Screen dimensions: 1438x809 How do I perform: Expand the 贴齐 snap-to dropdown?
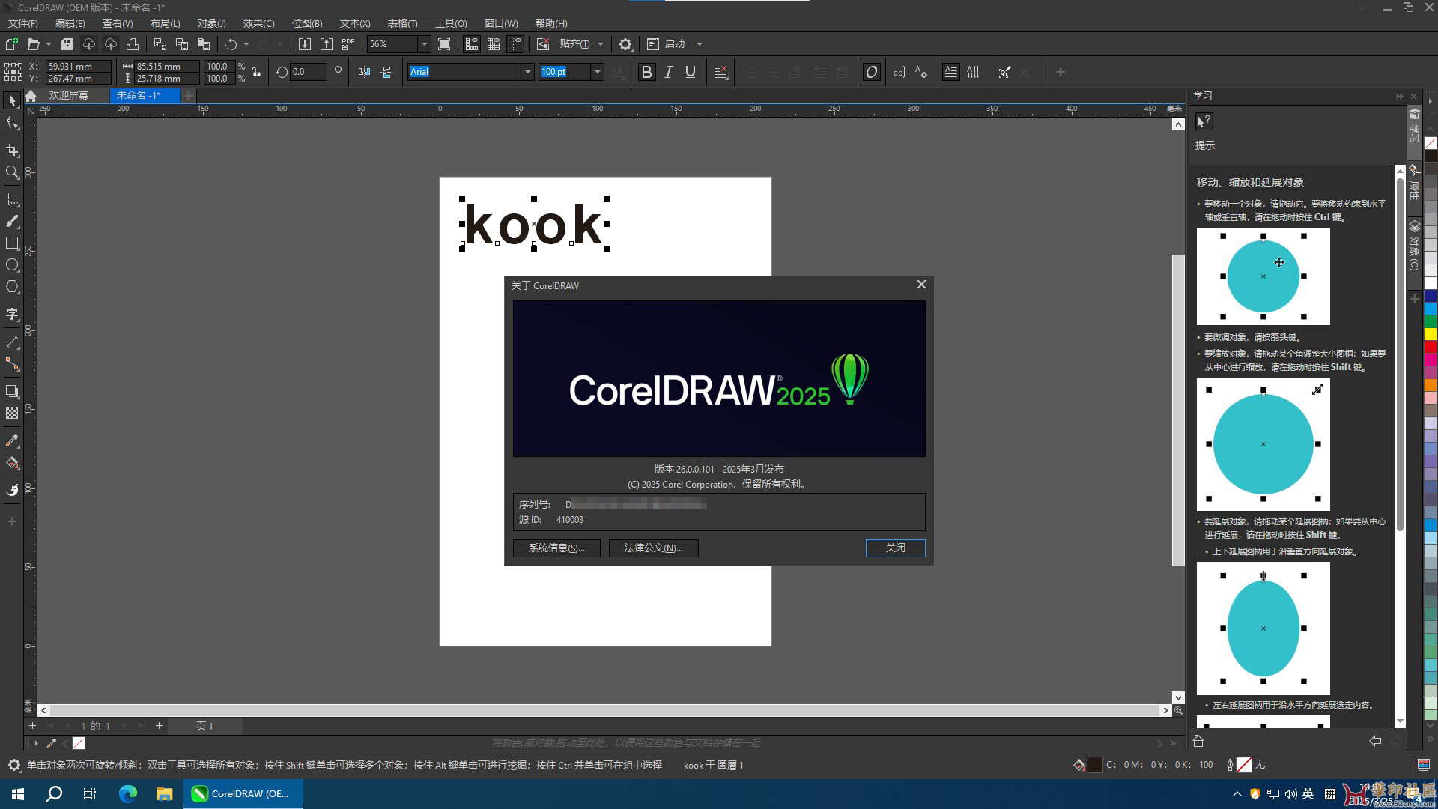601,44
